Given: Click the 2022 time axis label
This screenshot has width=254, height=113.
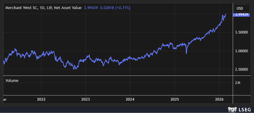Looking at the screenshot, I should point(41,99).
